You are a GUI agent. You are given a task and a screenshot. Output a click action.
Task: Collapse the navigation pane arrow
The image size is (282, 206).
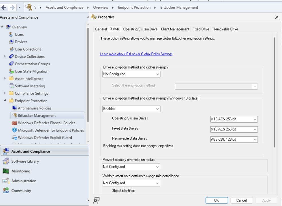point(88,17)
